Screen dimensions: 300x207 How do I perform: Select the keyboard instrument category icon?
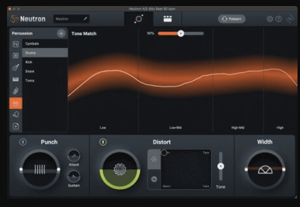click(16, 79)
